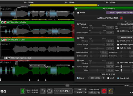Click the 1:01:07.199 time position display
The image size is (133, 96).
(63, 91)
